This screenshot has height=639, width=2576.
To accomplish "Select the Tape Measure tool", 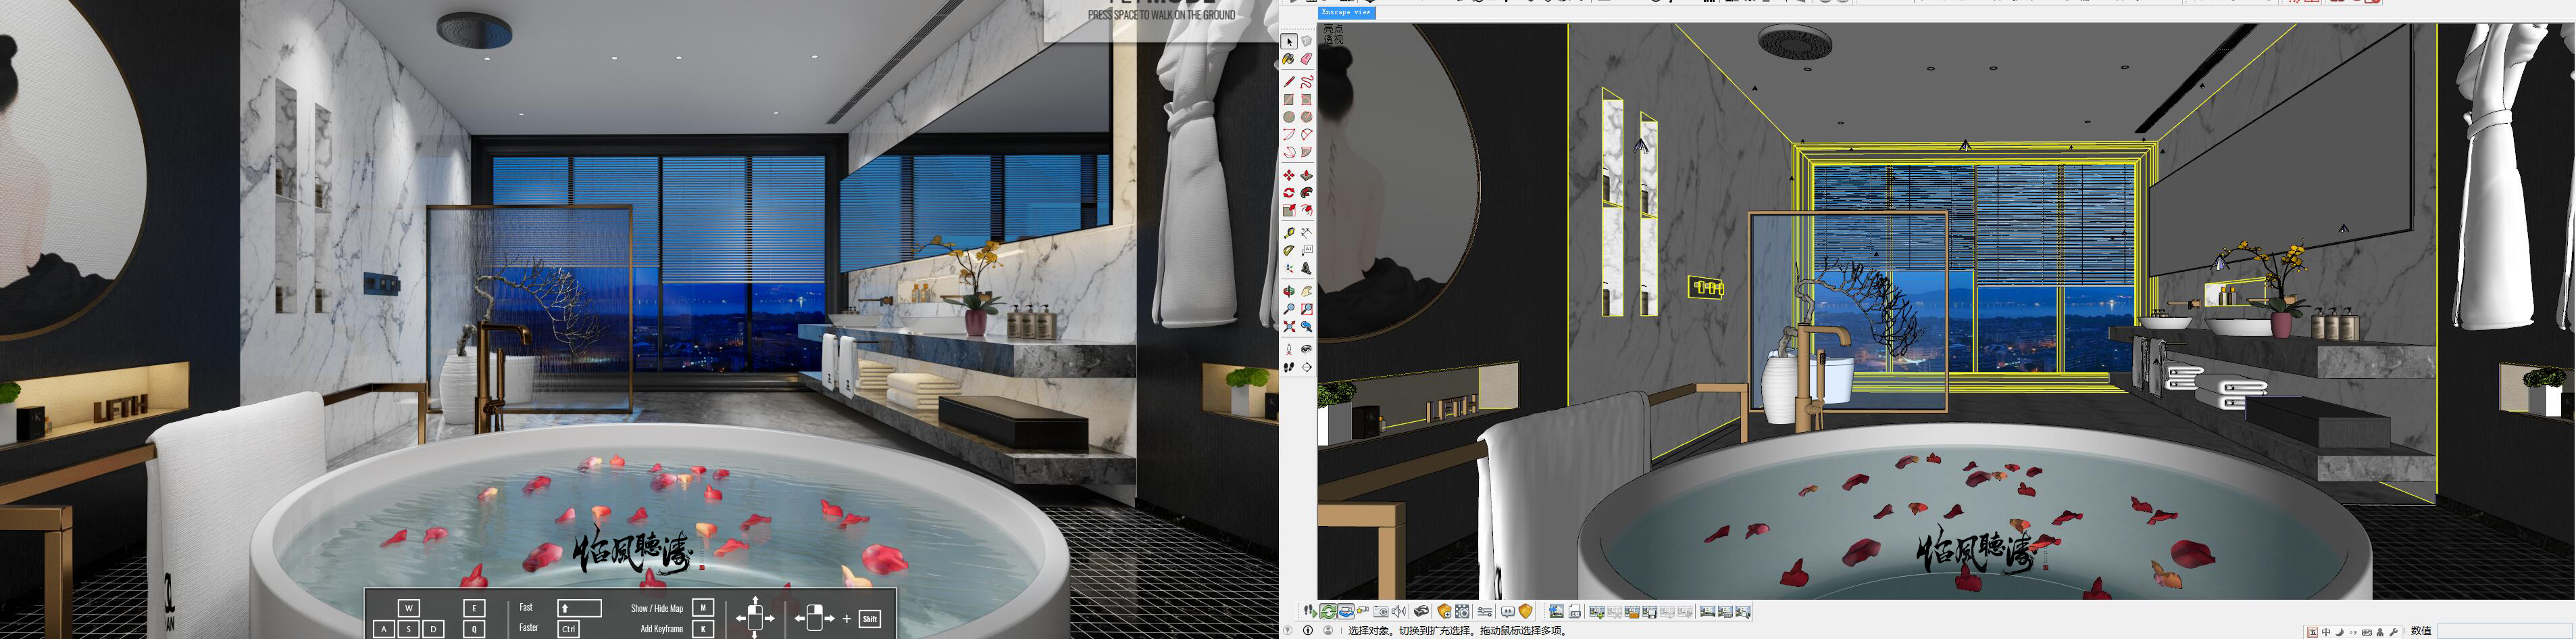I will 1289,233.
